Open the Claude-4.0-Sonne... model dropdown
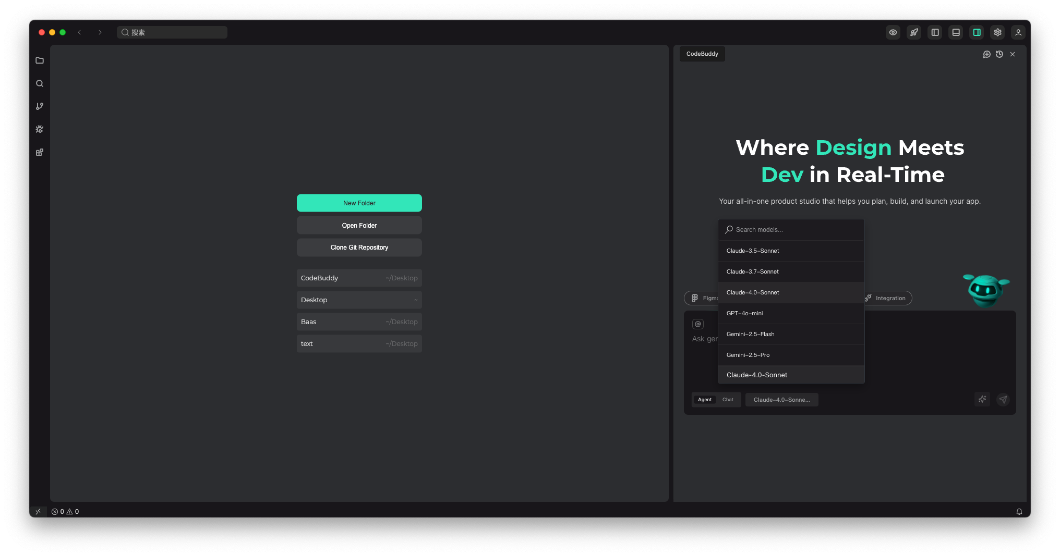 (781, 400)
